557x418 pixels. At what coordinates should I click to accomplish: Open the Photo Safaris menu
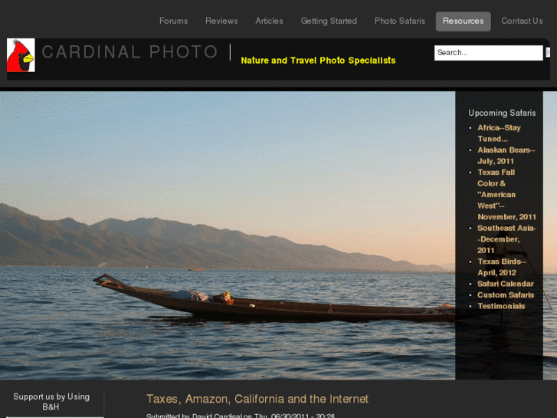pyautogui.click(x=400, y=21)
